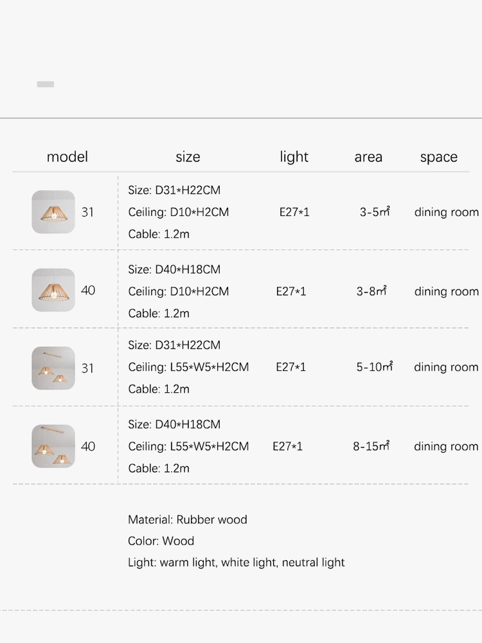Select the "space" column header
482x643 pixels.
pyautogui.click(x=439, y=157)
